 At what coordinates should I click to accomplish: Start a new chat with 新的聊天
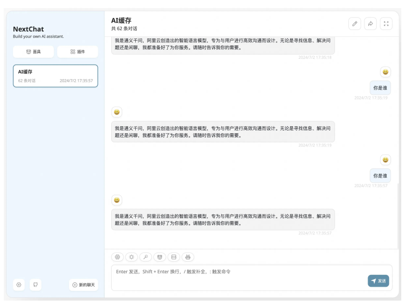83,285
